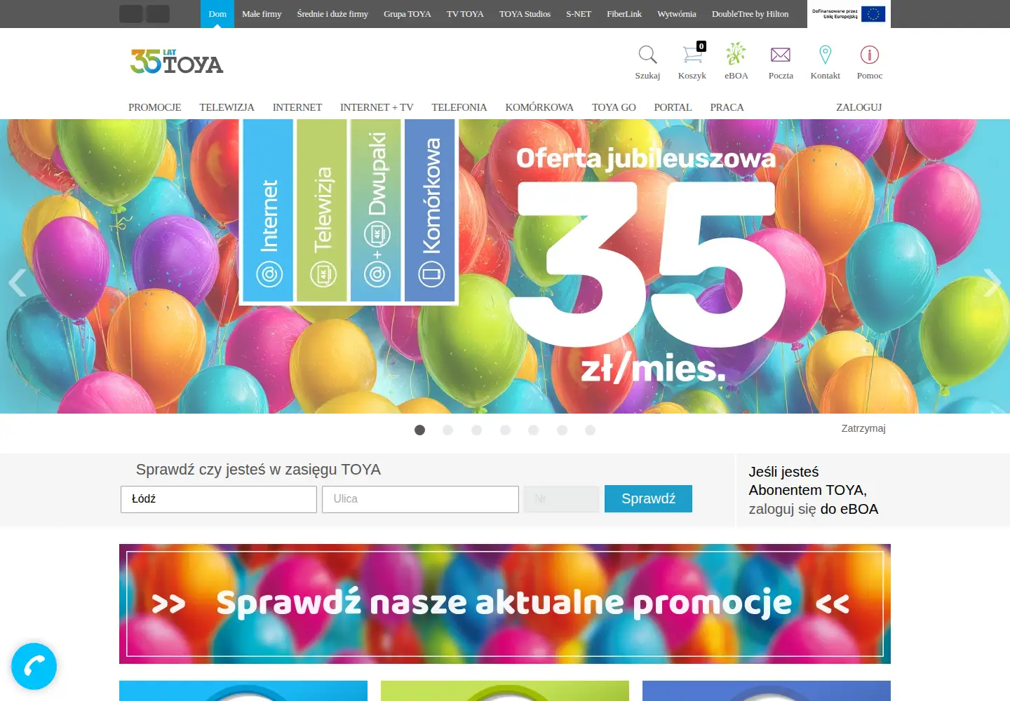Open Grupa TOYA link
This screenshot has height=701, width=1010.
[x=408, y=14]
